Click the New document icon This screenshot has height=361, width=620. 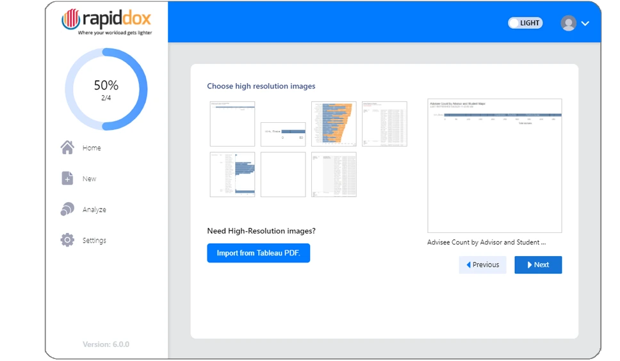click(67, 178)
